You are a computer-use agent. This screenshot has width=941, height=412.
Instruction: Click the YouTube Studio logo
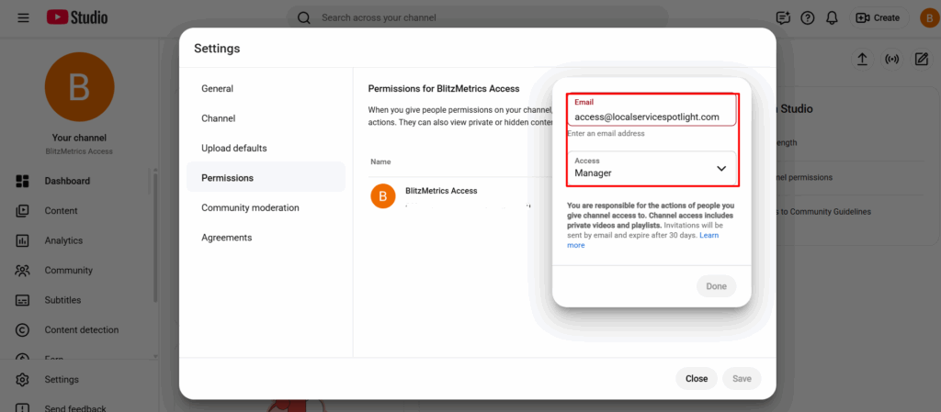[77, 17]
